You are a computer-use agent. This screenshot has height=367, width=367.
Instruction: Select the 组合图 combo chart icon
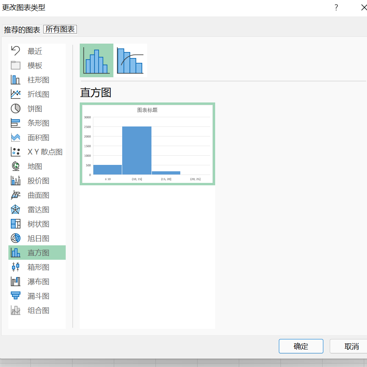(x=16, y=310)
